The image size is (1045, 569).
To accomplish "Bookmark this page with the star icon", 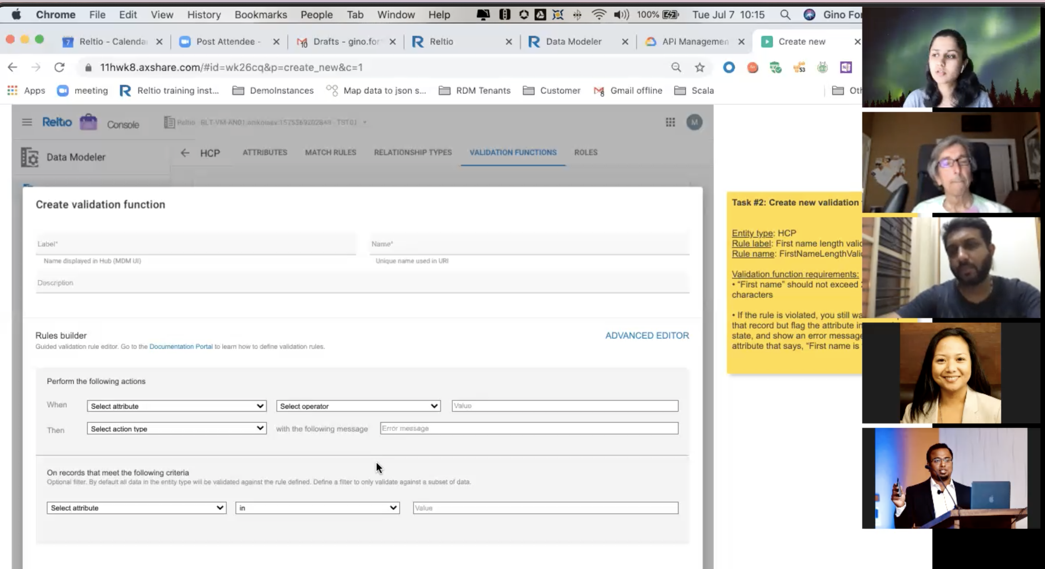I will (699, 67).
